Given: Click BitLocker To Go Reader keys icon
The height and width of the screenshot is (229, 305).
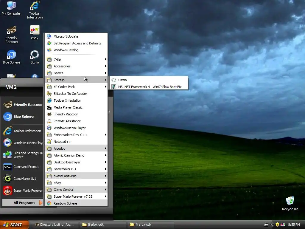Looking at the screenshot, I should (x=49, y=94).
